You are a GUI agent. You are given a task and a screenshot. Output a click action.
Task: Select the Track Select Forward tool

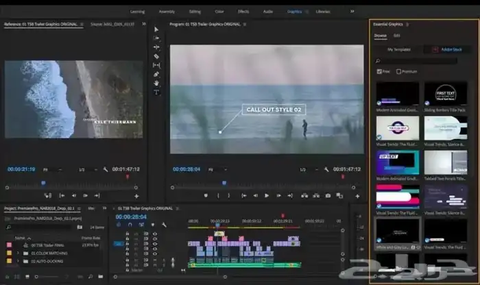point(156,38)
